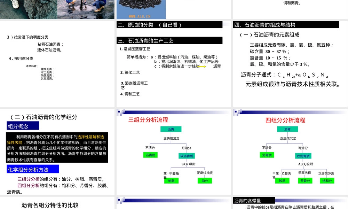Image resolution: width=348 pixels, height=209 pixels.
Task: Click the item '2. 氧化工艺'
Action: coord(130,72)
